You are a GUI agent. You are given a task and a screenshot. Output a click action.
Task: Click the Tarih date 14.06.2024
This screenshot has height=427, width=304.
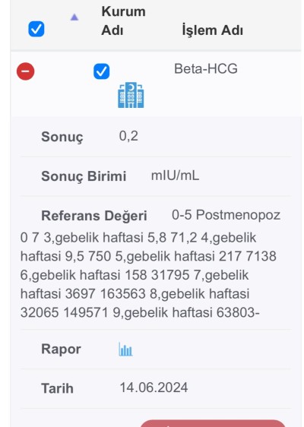click(154, 387)
